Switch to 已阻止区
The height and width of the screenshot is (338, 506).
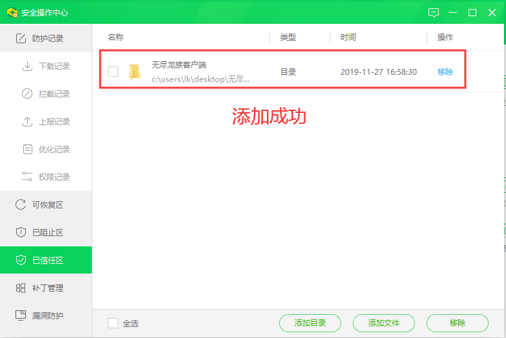point(46,232)
